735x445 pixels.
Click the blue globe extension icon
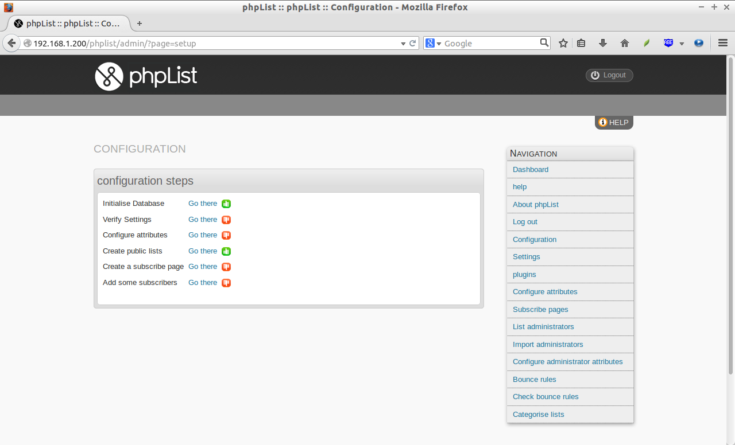point(699,43)
